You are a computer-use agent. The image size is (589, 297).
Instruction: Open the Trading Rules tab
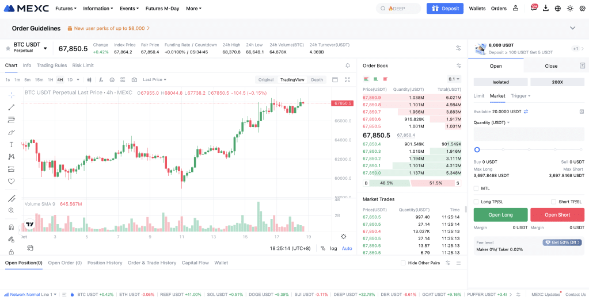[x=52, y=65]
